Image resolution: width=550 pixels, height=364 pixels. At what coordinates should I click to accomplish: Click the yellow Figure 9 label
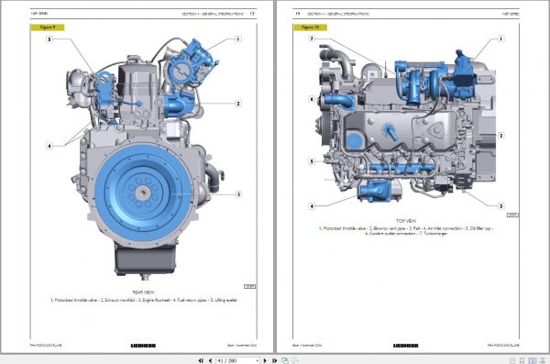click(x=48, y=28)
